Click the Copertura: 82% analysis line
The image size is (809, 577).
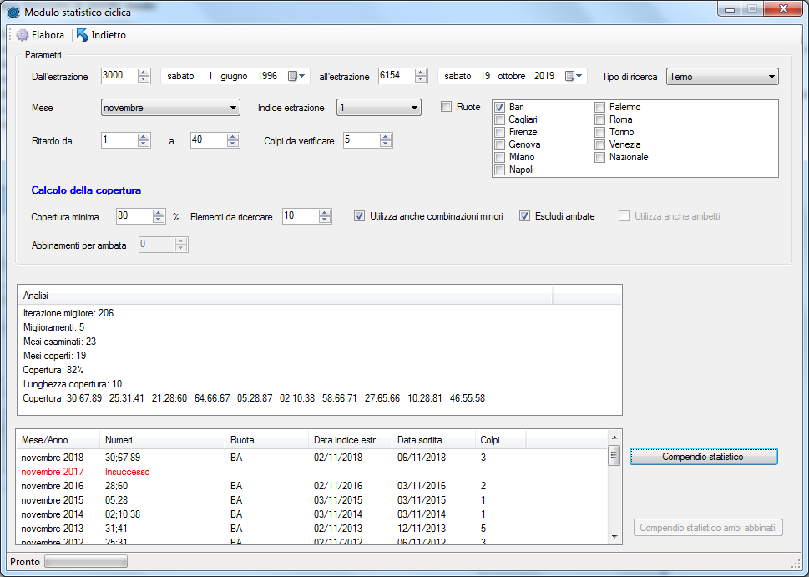point(53,370)
